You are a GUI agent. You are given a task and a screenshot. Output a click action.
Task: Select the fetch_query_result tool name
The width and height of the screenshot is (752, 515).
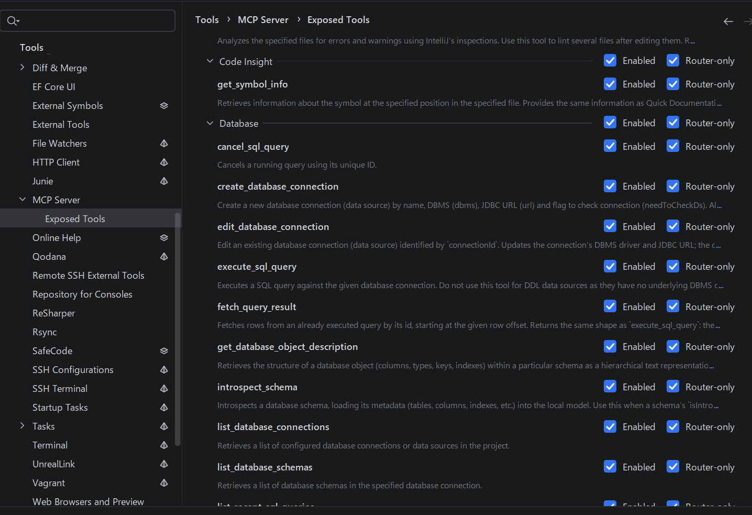click(x=257, y=307)
